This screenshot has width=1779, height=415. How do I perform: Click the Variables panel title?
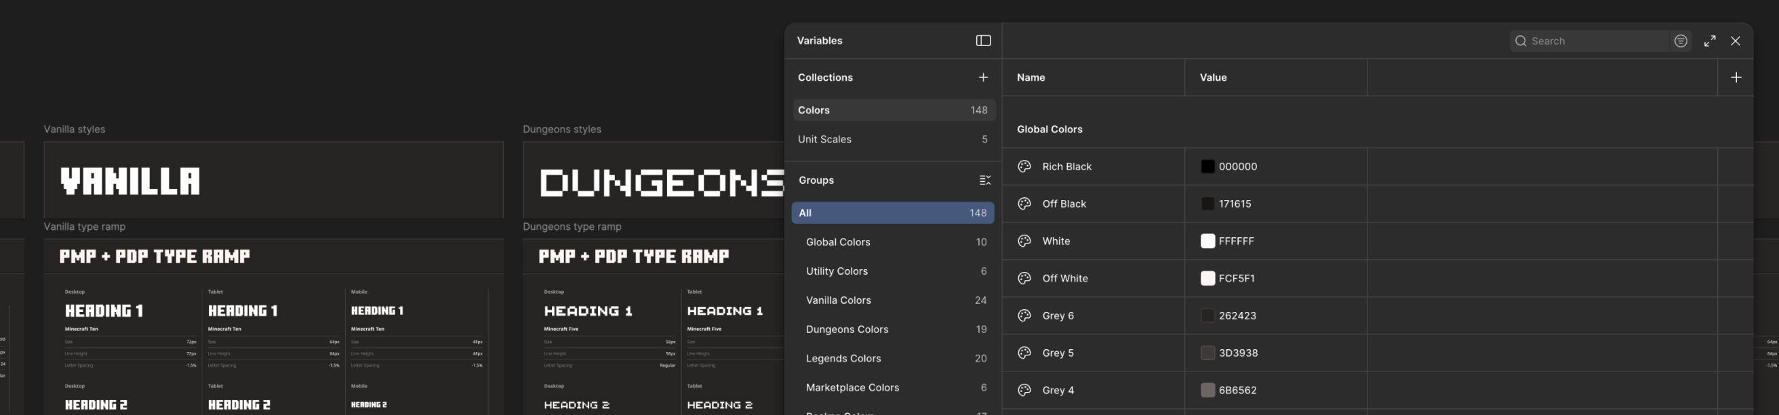[x=820, y=41]
